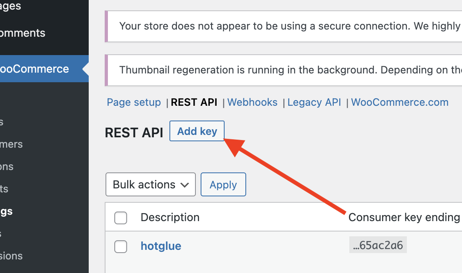Open the Settings submenu item in the sidebar
Image resolution: width=462 pixels, height=273 pixels.
coord(6,211)
